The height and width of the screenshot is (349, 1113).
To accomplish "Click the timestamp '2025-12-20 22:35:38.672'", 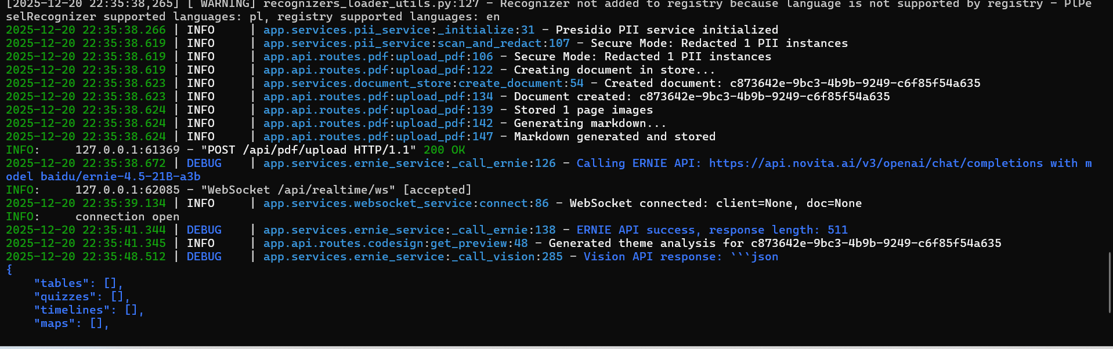I will click(85, 163).
